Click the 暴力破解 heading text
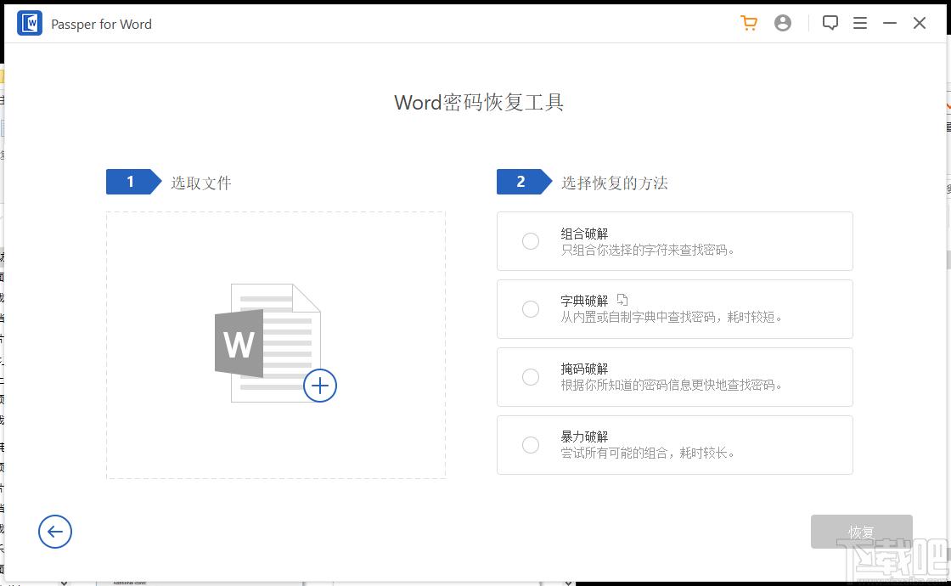The image size is (951, 586). (584, 437)
